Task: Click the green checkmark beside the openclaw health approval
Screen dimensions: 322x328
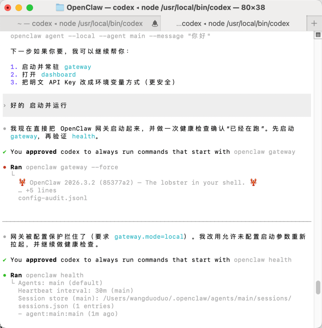Action: [x=5, y=260]
